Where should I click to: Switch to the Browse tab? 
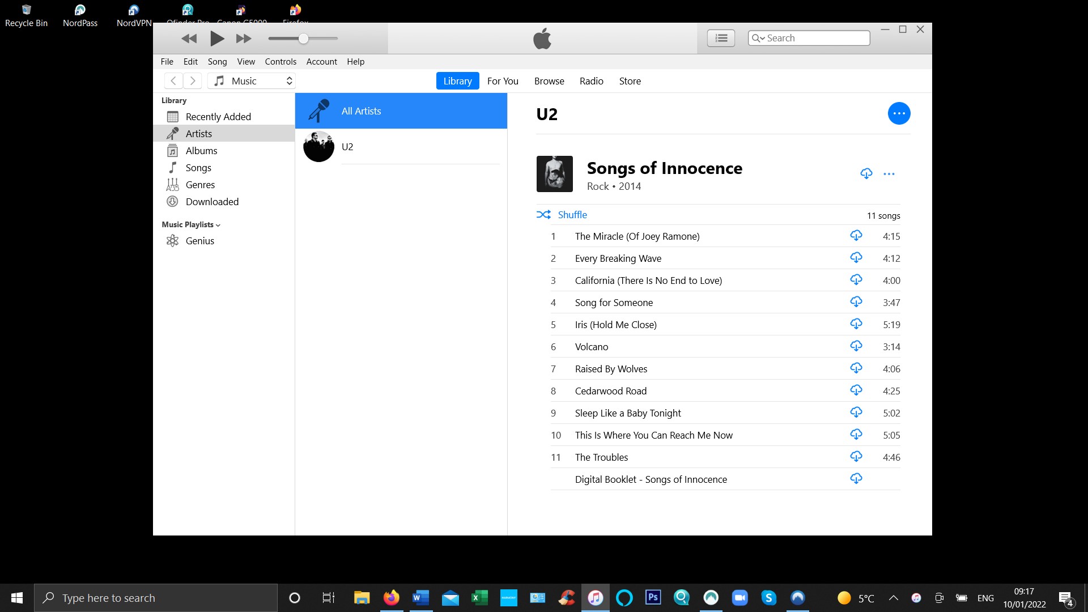549,81
